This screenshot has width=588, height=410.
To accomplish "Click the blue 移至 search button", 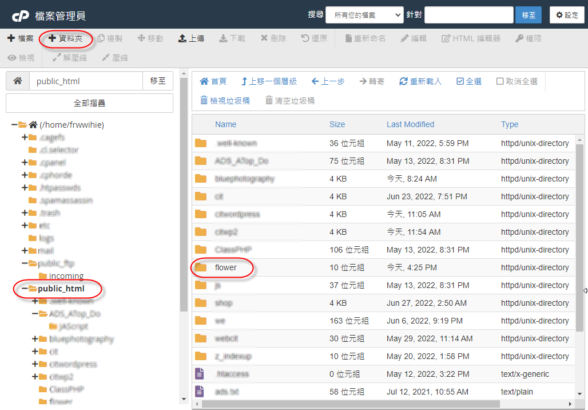I will [528, 15].
